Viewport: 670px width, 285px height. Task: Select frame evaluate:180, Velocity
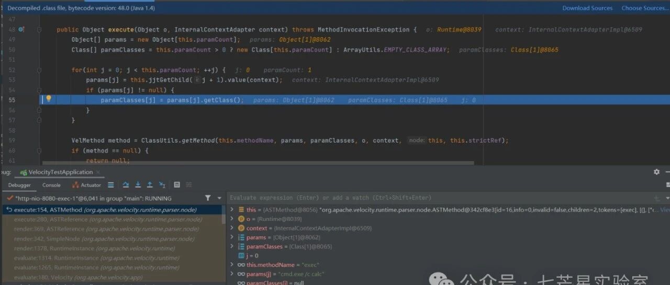(x=113, y=277)
